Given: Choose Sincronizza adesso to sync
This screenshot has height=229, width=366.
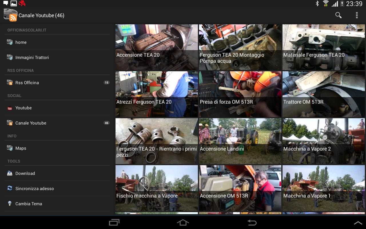Looking at the screenshot, I should [x=57, y=188].
